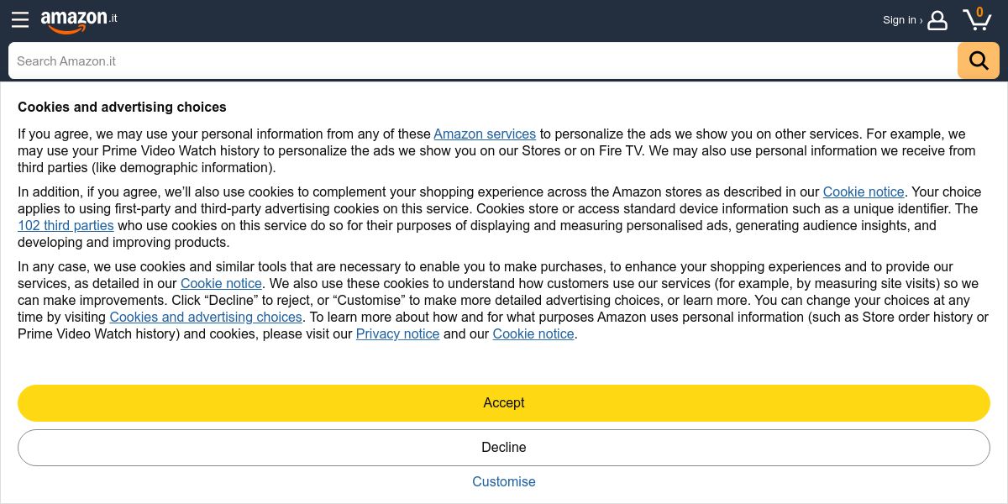Open the Amazon services link
The image size is (1008, 504).
pyautogui.click(x=485, y=134)
